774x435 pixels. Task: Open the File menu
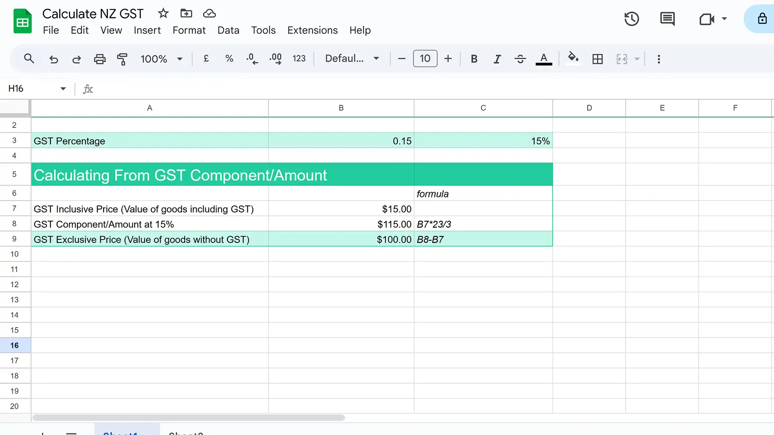coord(51,30)
